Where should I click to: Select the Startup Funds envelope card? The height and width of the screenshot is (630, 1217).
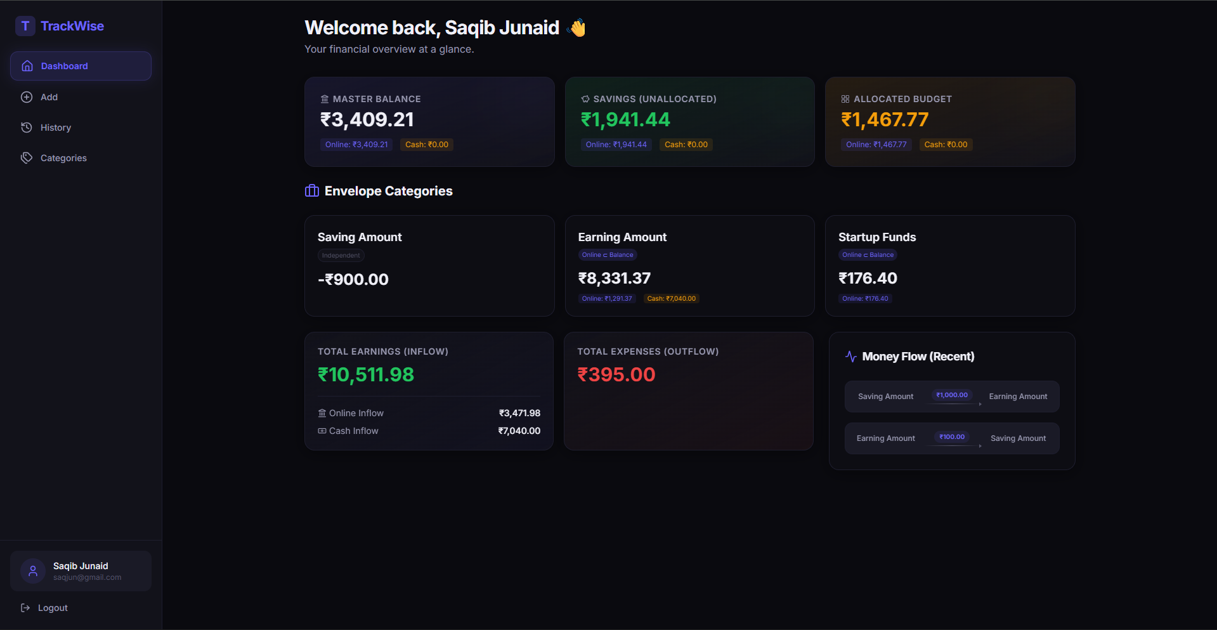click(949, 266)
